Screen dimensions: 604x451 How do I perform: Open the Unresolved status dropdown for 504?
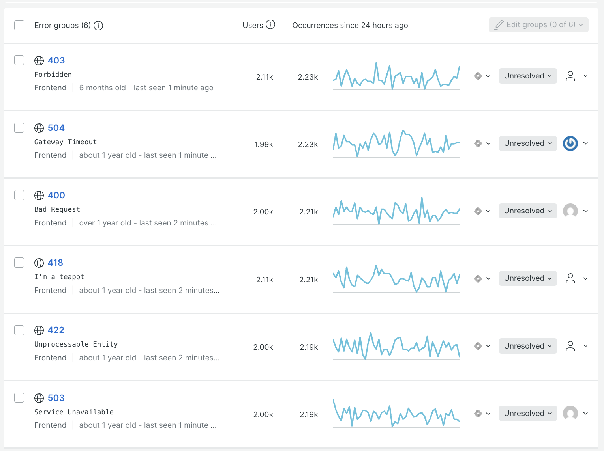528,143
